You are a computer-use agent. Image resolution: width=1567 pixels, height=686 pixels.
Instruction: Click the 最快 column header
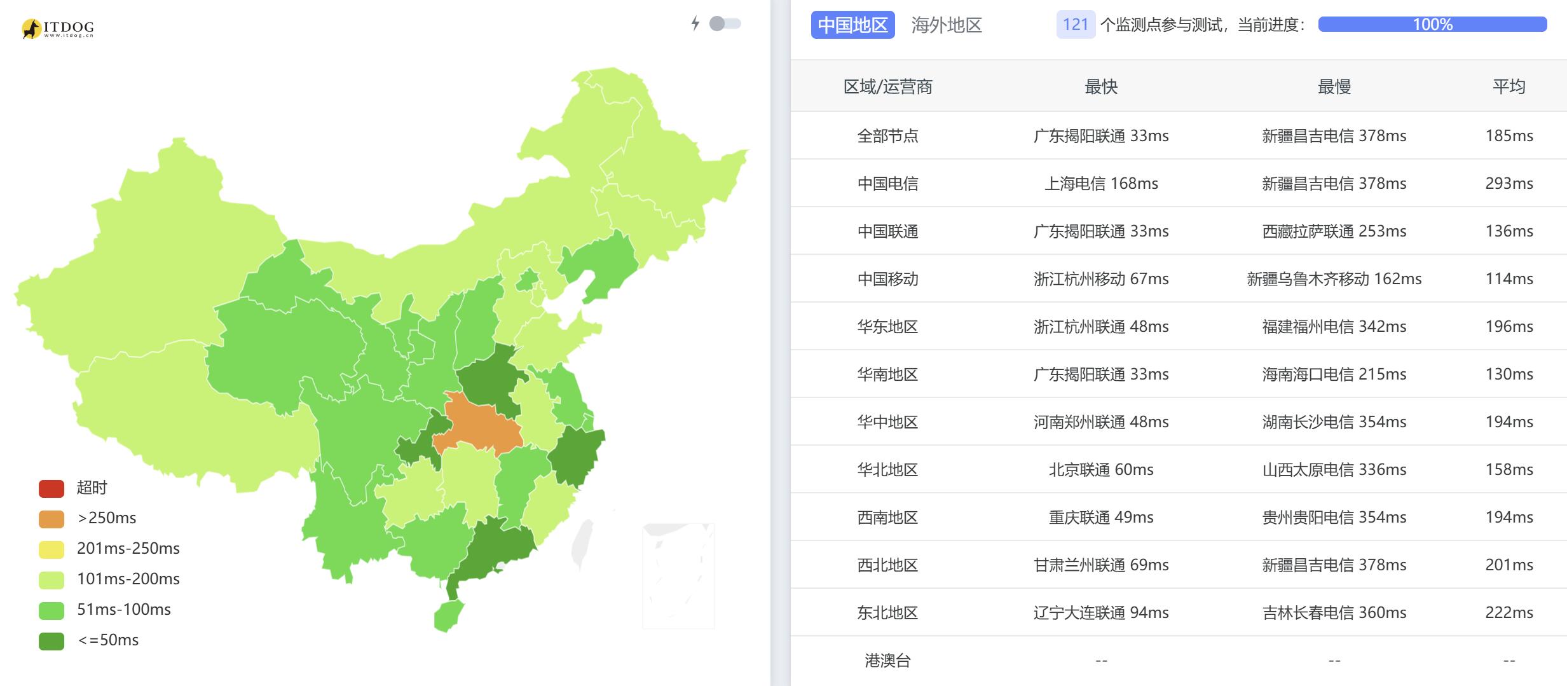(1101, 86)
